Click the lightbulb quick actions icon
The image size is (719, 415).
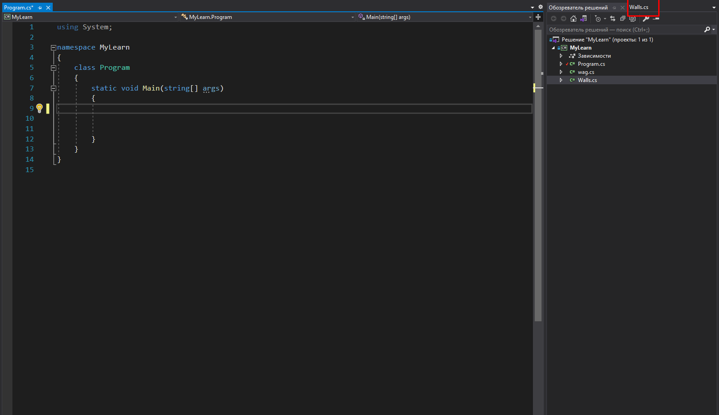40,108
